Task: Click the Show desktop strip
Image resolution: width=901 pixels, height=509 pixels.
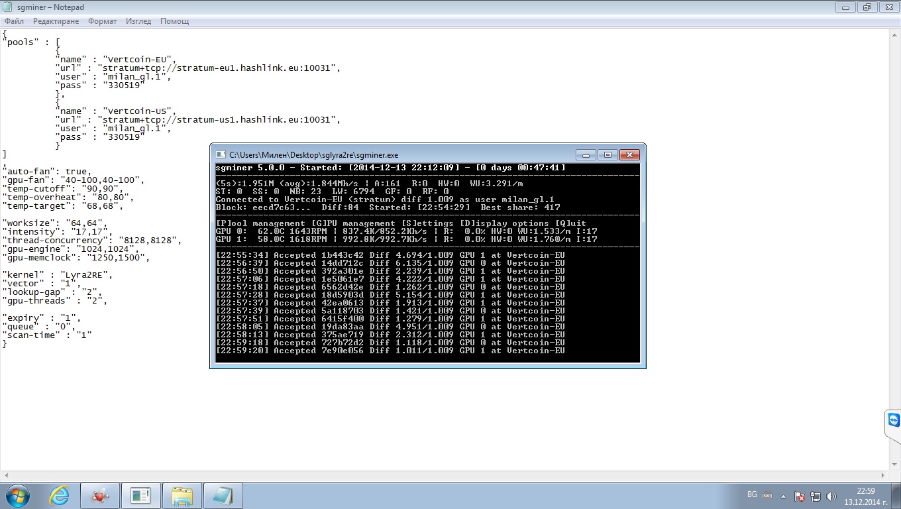Action: click(896, 496)
